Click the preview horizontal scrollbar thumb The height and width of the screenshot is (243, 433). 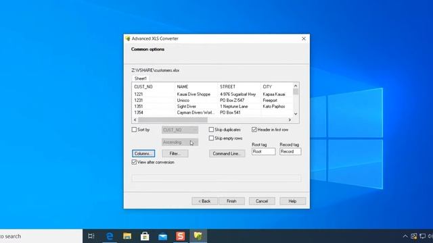point(173,120)
